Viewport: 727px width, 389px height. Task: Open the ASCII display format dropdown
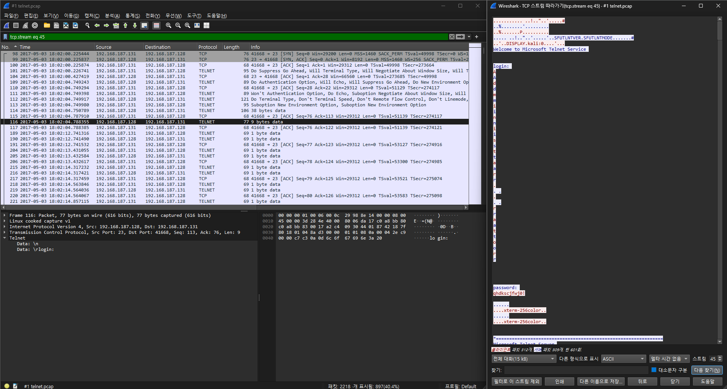tap(623, 359)
